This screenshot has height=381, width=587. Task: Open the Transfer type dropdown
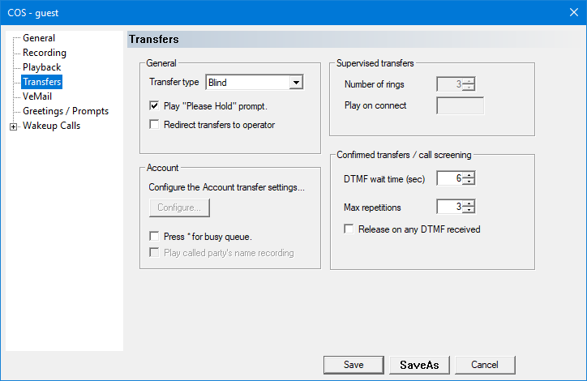click(296, 82)
